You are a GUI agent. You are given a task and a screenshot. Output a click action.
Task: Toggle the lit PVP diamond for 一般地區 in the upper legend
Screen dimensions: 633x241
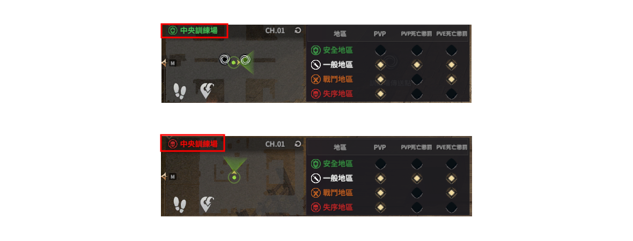[x=380, y=65]
